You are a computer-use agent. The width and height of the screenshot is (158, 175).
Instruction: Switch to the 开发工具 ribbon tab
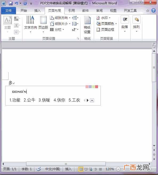(x=130, y=11)
